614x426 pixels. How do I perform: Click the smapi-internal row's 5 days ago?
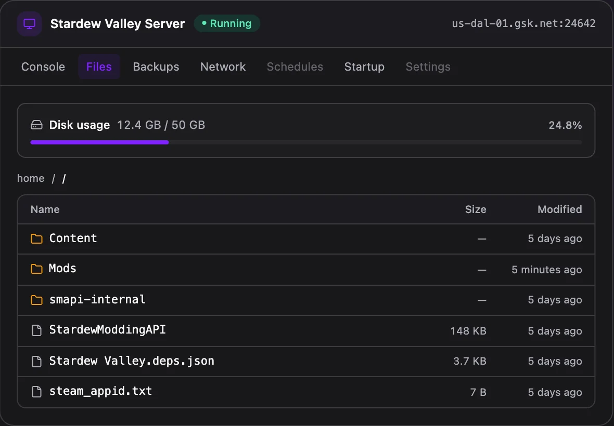(x=555, y=300)
